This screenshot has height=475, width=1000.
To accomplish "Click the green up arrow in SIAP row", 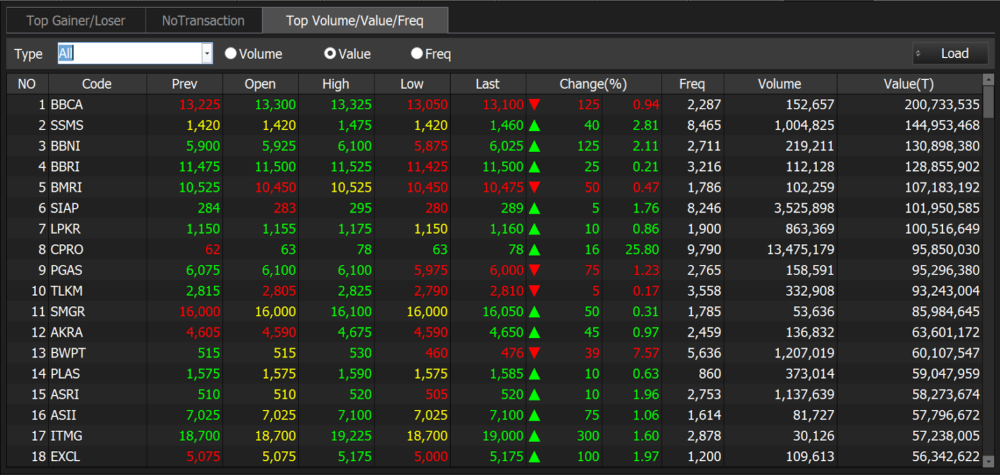I will coord(534,208).
